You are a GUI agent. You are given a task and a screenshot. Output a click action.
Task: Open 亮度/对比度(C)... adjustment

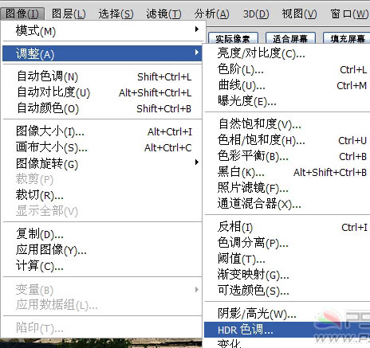(x=287, y=53)
